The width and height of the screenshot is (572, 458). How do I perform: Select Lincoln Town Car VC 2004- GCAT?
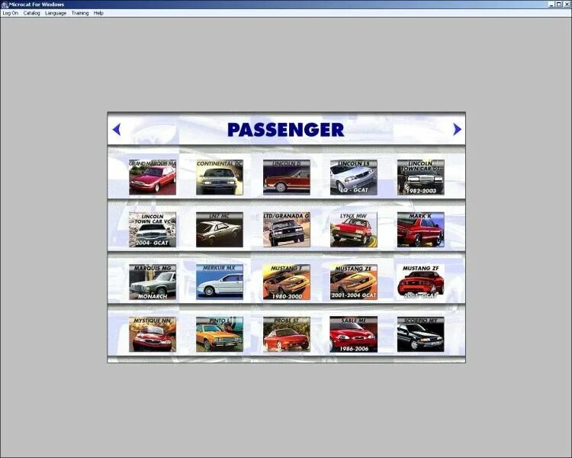click(x=153, y=230)
